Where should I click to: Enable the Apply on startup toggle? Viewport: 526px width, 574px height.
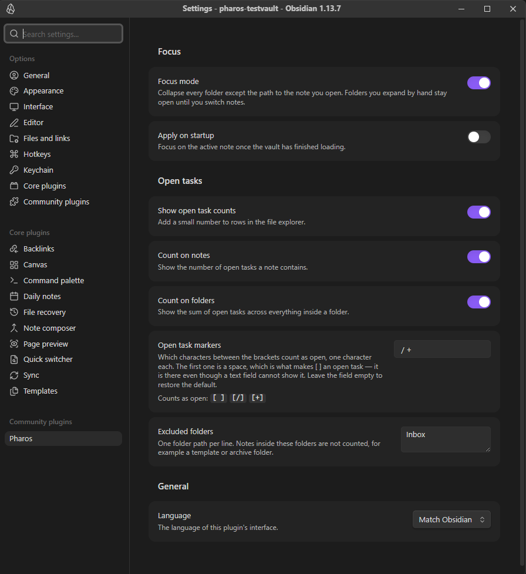[x=479, y=137]
